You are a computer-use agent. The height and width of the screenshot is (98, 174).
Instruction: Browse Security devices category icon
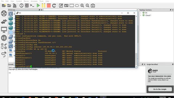click(x=4, y=38)
